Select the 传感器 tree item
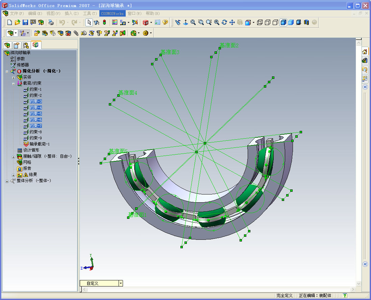371x300 pixels. (x=23, y=65)
